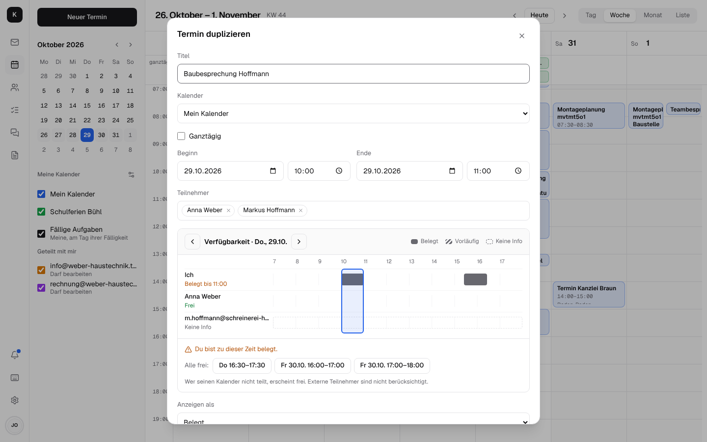The image size is (707, 442).
Task: Open the notifications bell icon
Action: (15, 355)
